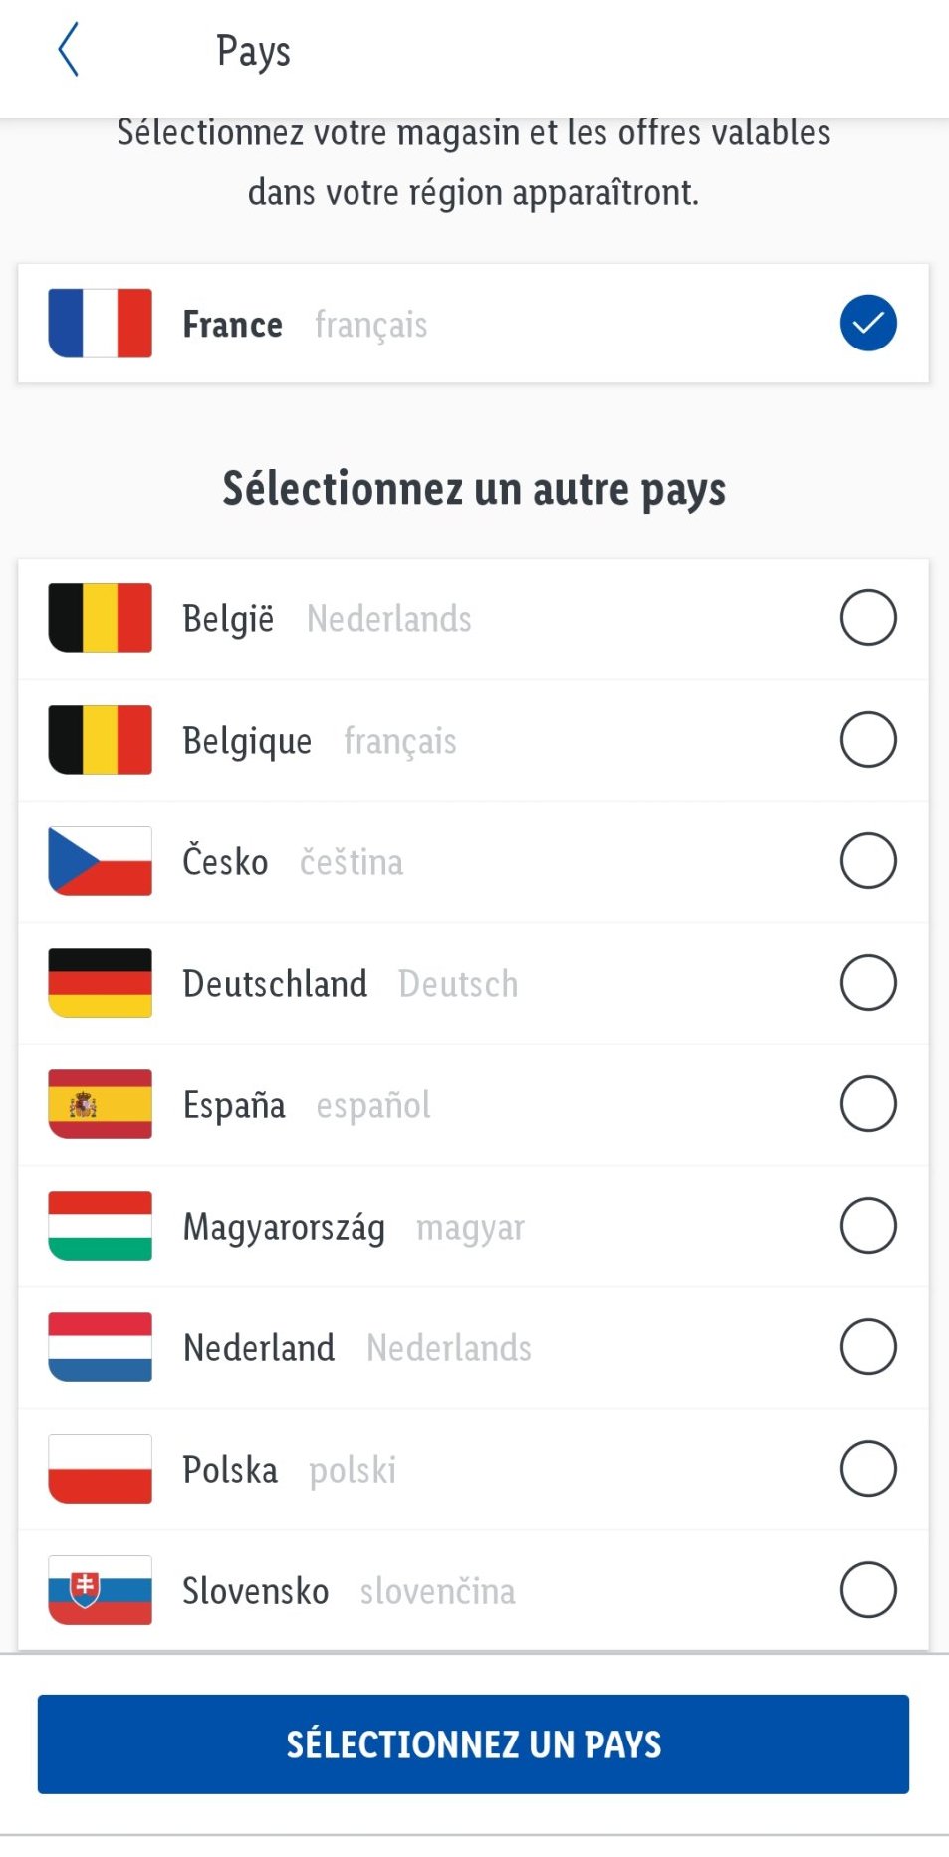Tap the België flag icon

pyautogui.click(x=100, y=618)
